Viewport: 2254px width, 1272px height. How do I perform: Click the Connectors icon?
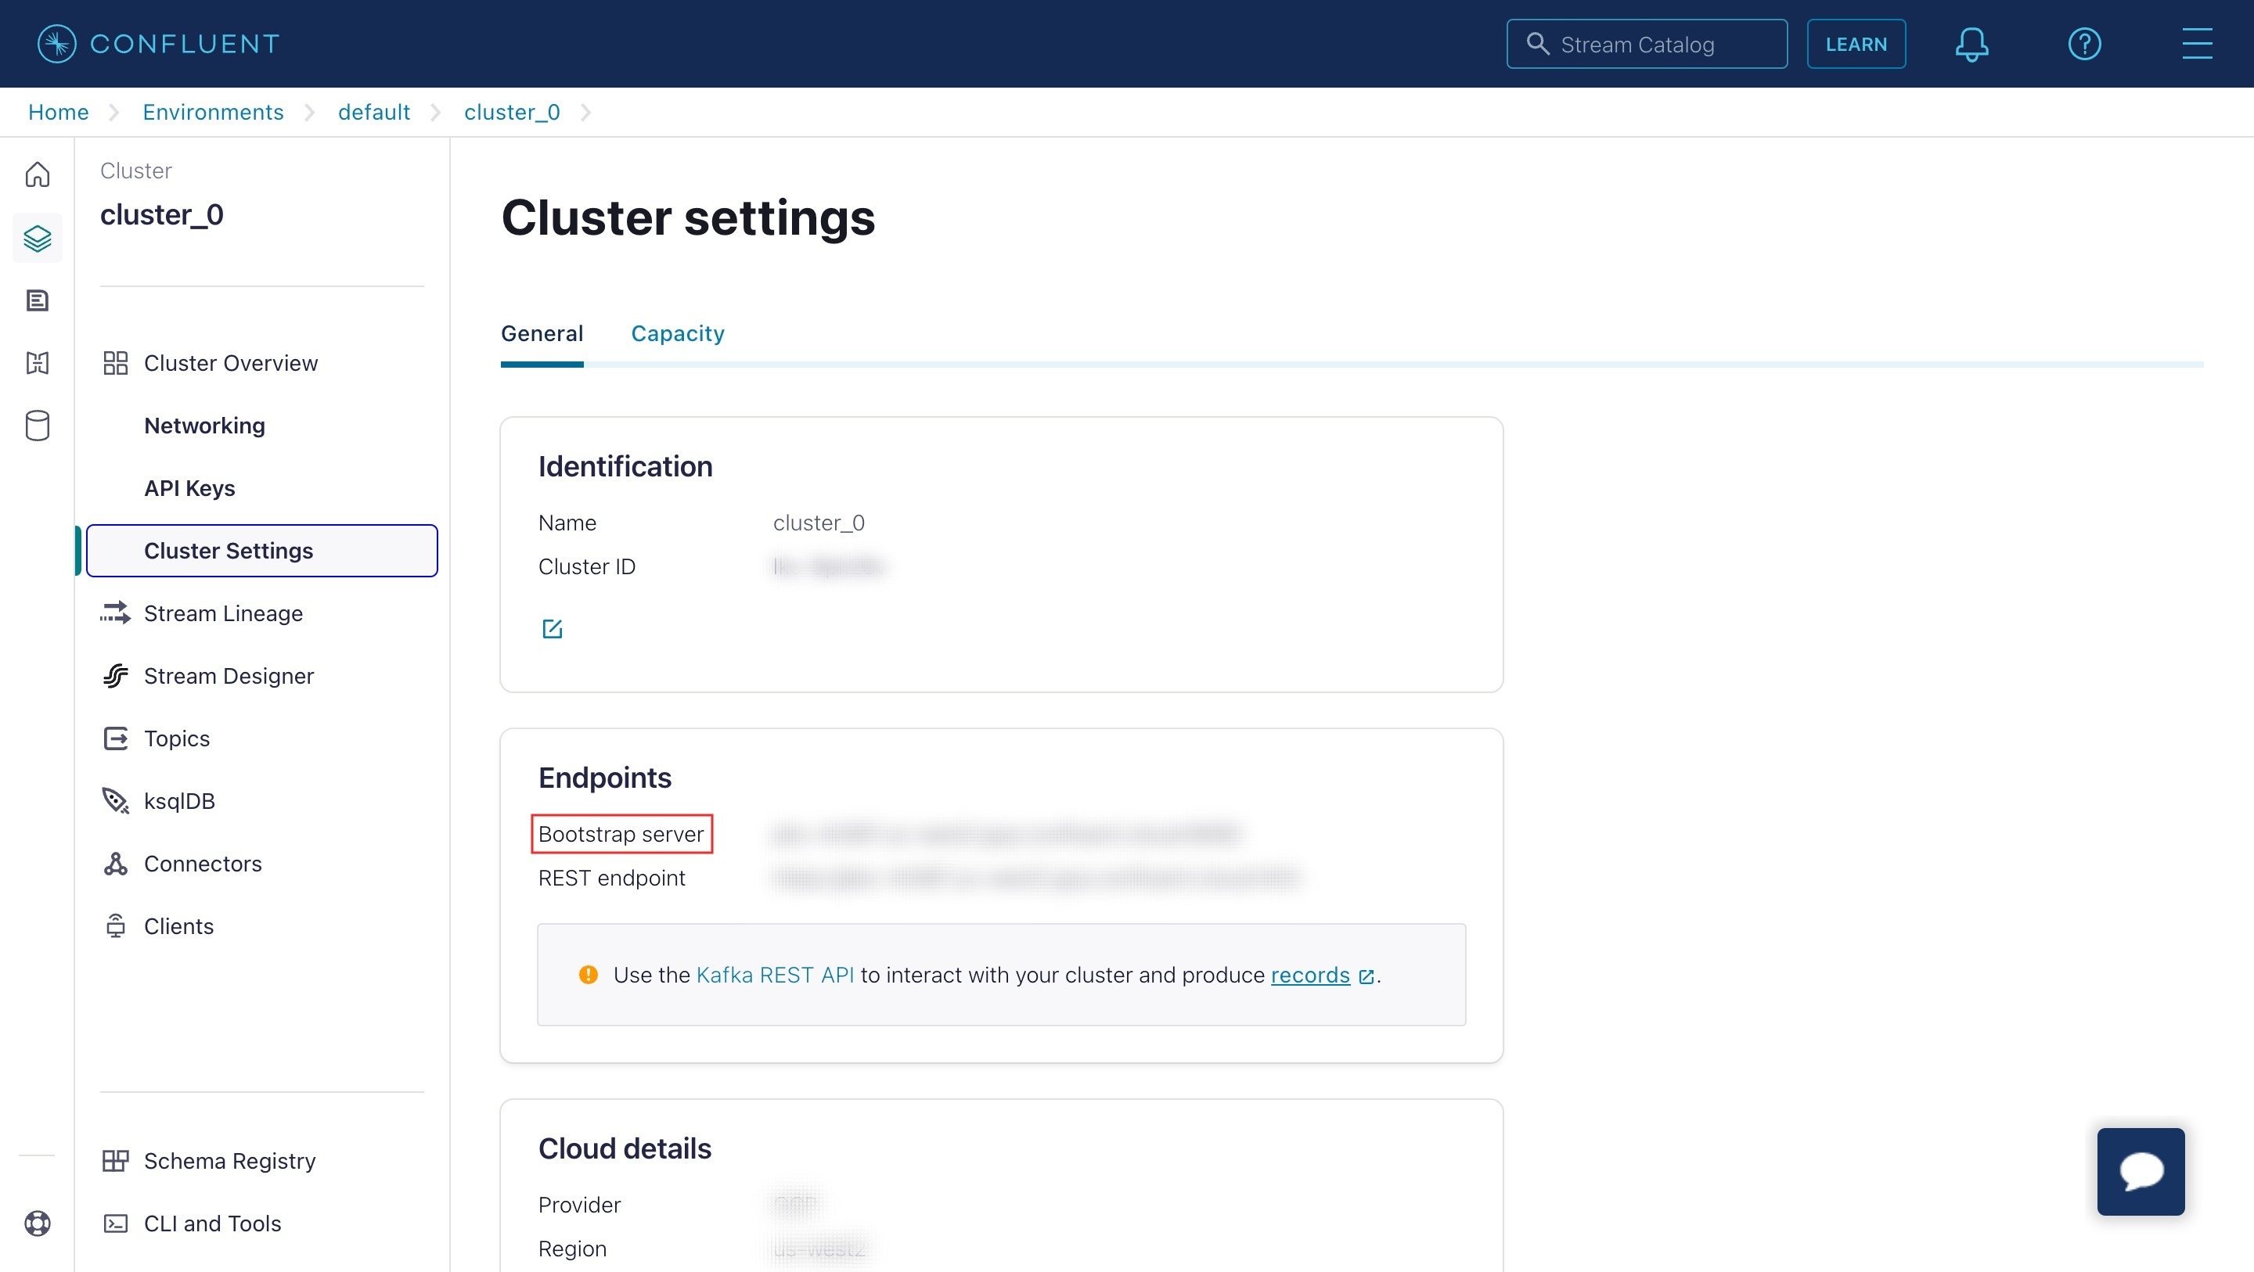[x=116, y=864]
